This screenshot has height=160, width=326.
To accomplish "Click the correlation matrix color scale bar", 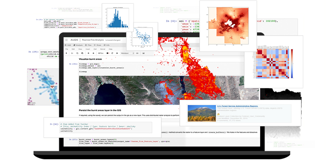I will click(292, 64).
